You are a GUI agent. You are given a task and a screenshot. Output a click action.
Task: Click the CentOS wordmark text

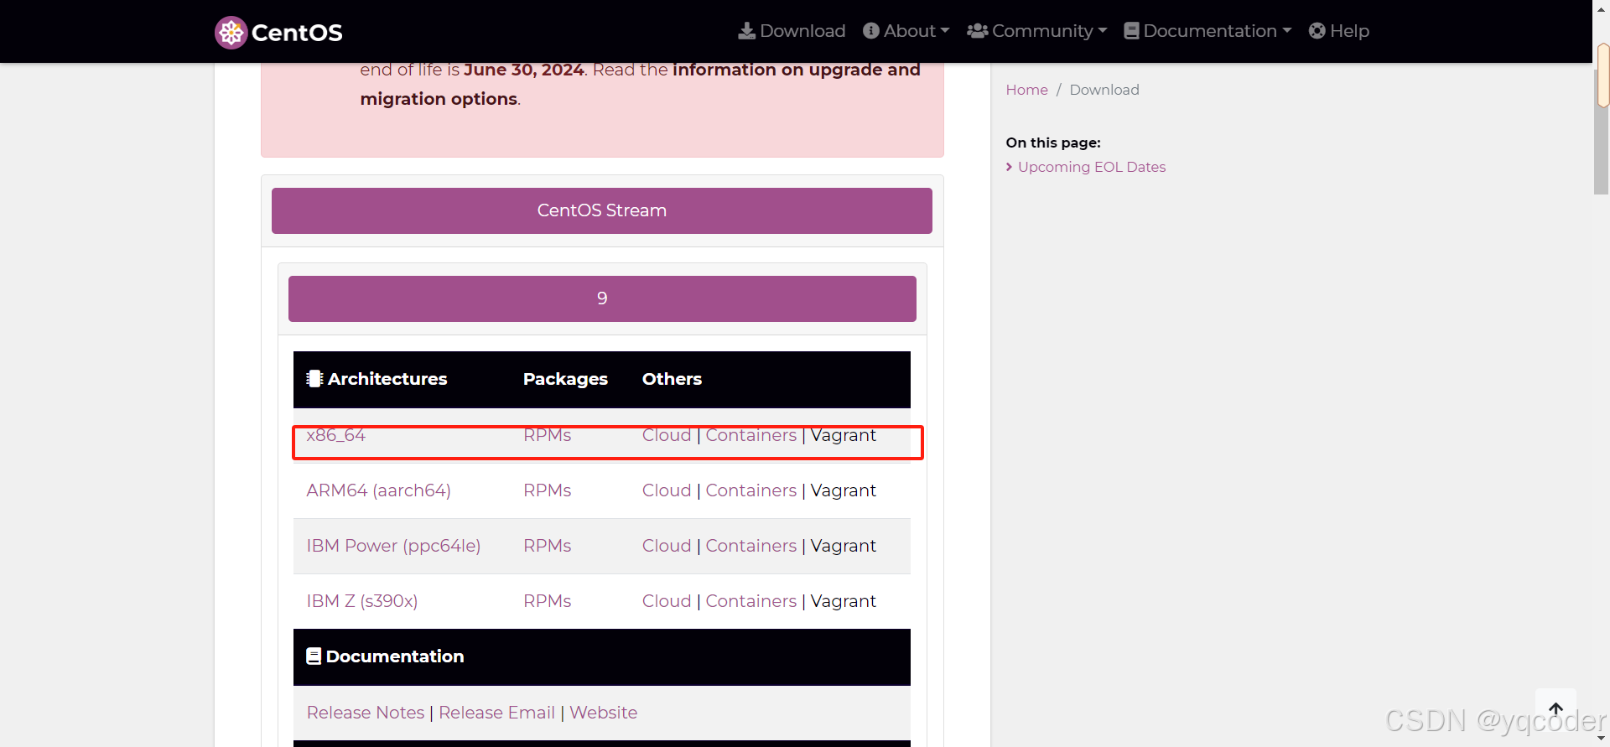(297, 33)
